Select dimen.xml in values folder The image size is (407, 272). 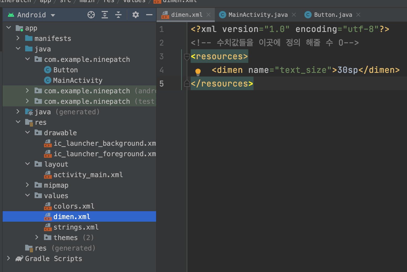tap(79, 216)
